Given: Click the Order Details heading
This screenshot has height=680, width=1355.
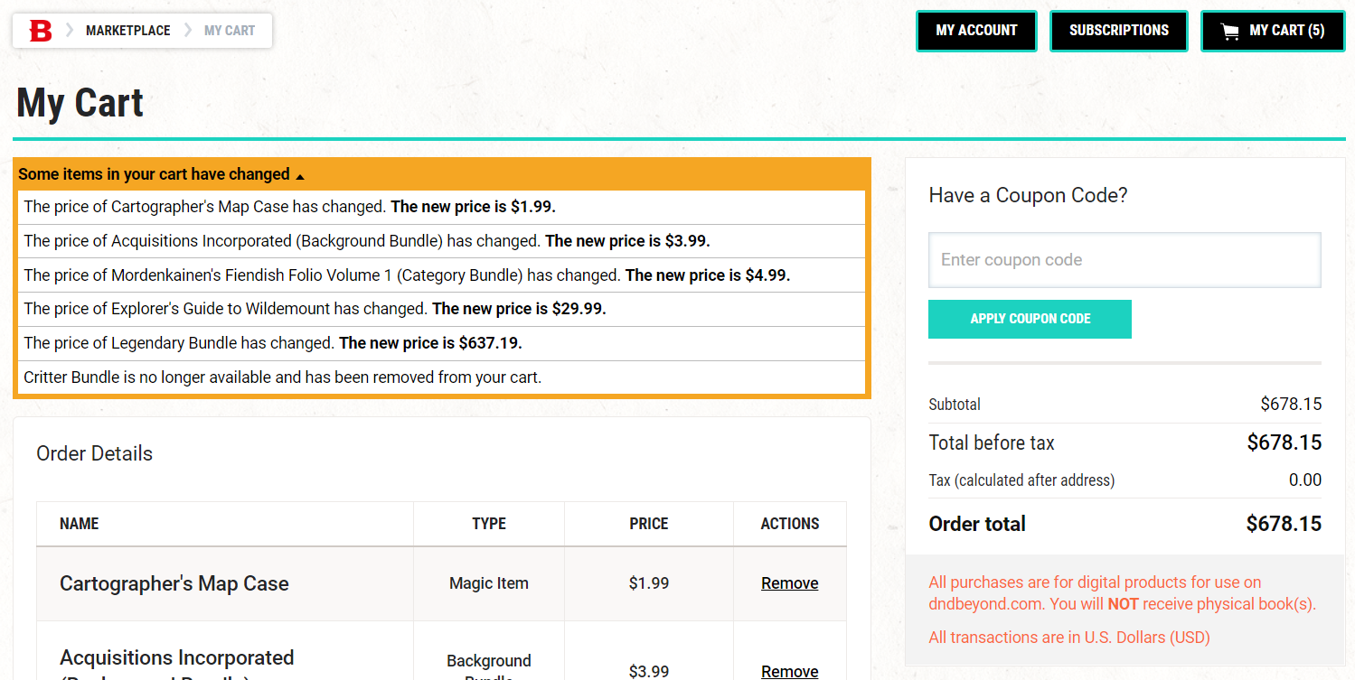Looking at the screenshot, I should pos(95,453).
